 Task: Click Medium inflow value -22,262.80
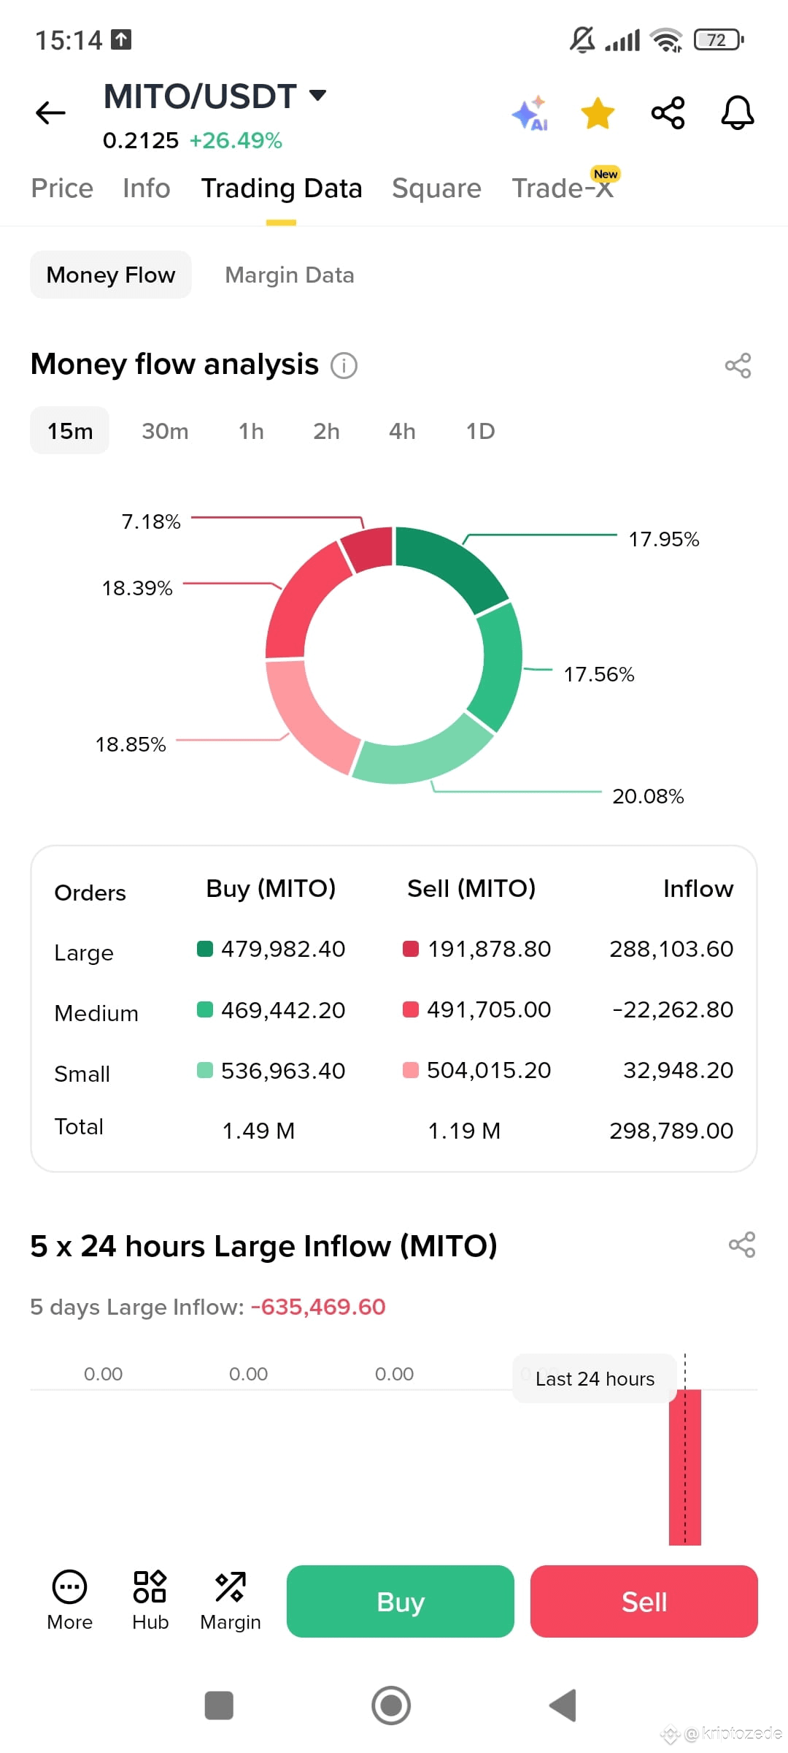tap(673, 1009)
